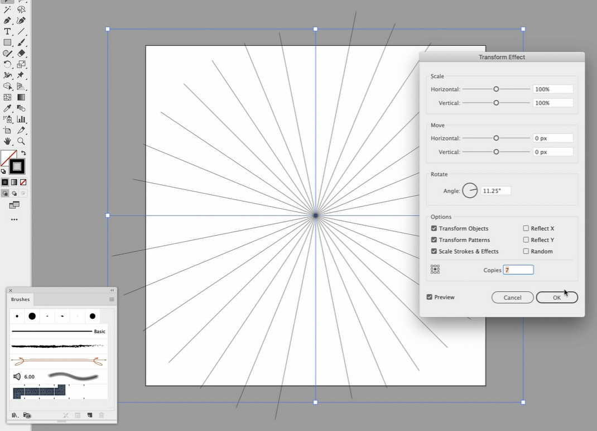597x431 pixels.
Task: Enable the Reflect X checkbox
Action: [526, 228]
